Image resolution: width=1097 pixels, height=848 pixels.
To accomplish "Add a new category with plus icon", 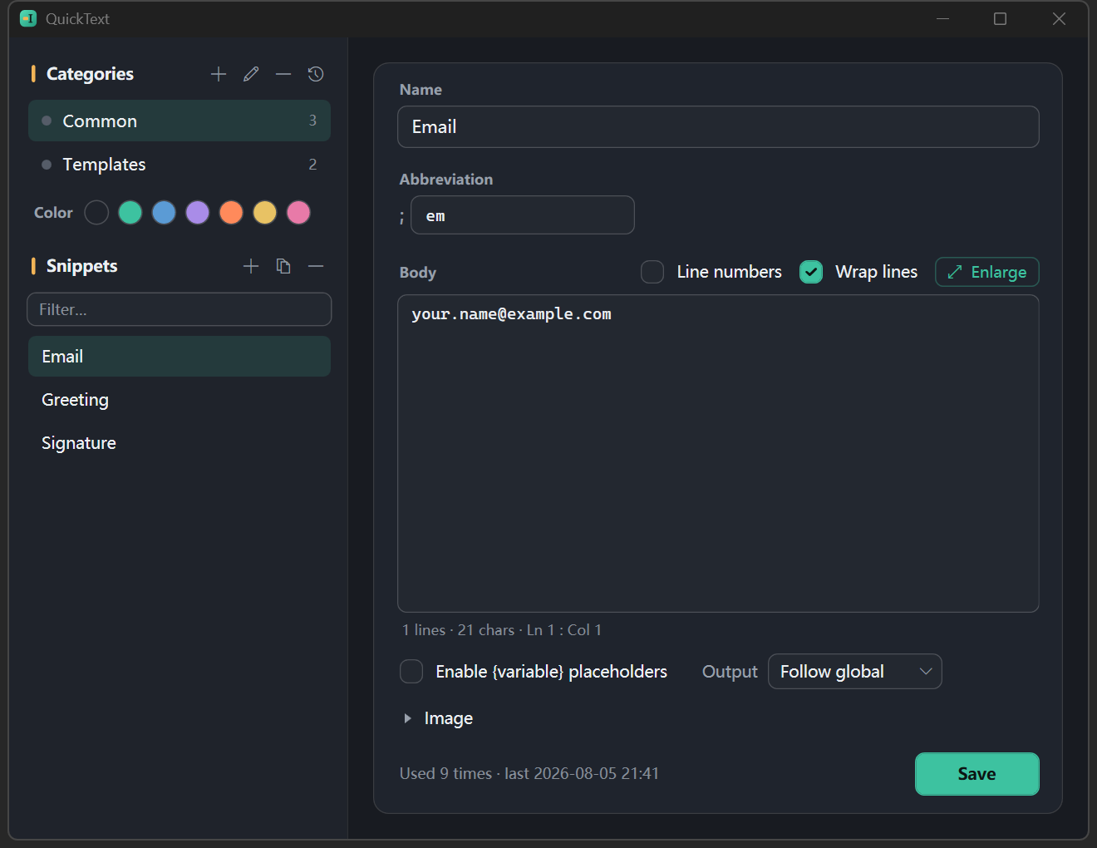I will [x=219, y=74].
